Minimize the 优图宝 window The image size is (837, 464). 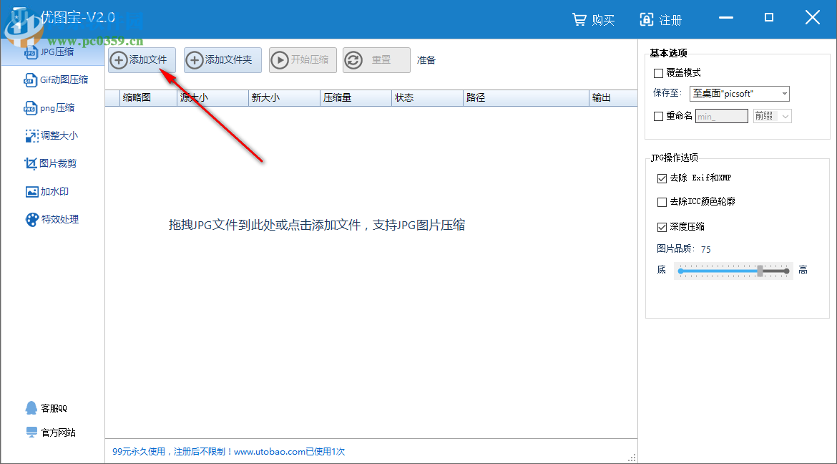[726, 18]
